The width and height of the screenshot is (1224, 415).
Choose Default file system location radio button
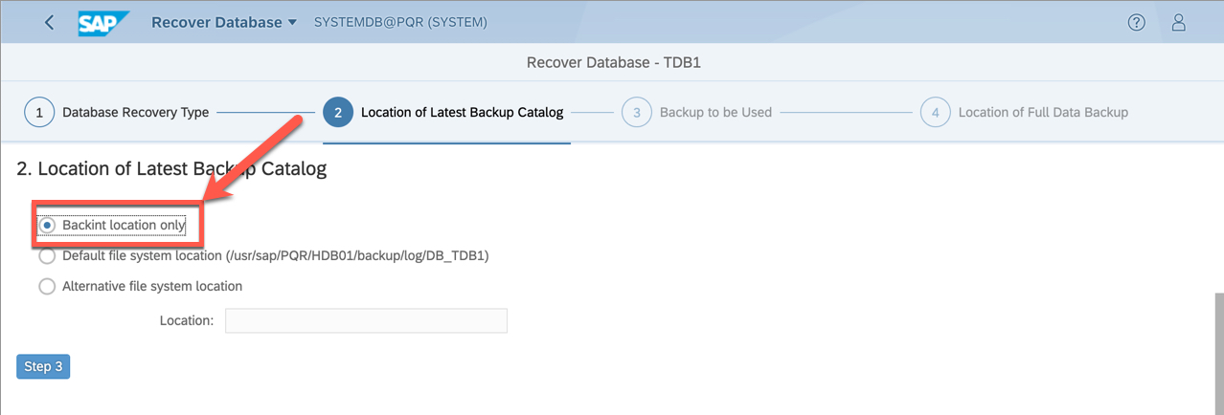click(47, 256)
